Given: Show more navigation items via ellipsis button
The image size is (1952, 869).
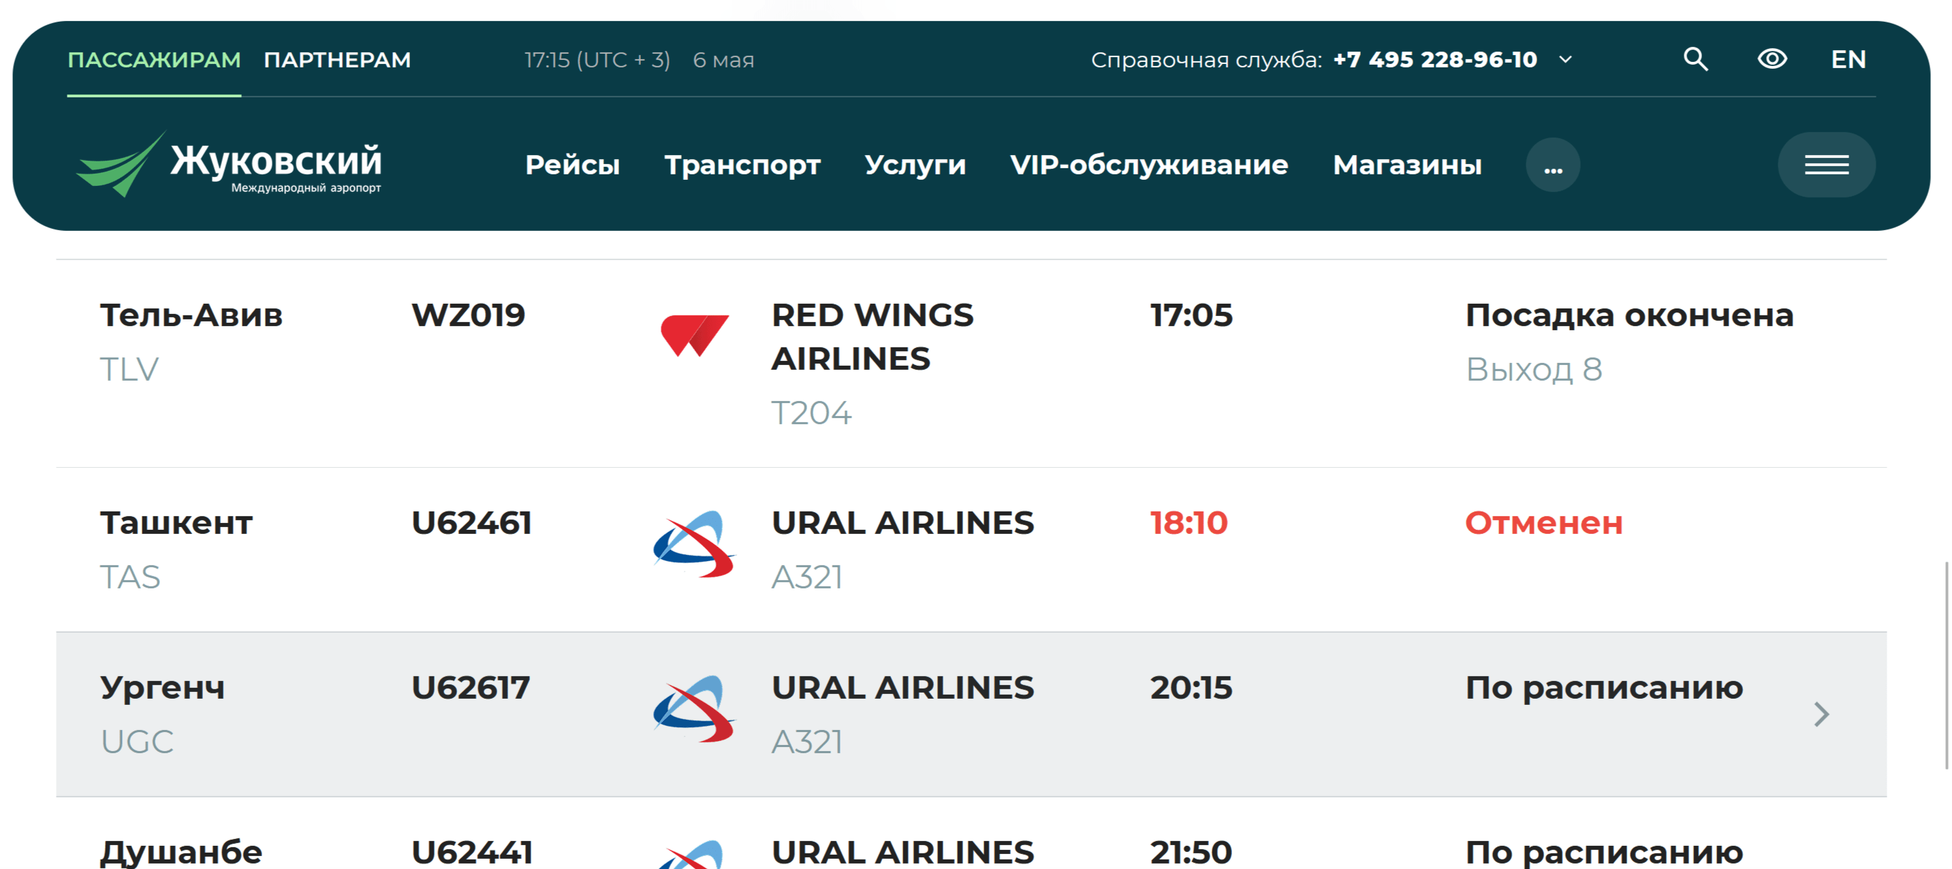Looking at the screenshot, I should pyautogui.click(x=1553, y=164).
